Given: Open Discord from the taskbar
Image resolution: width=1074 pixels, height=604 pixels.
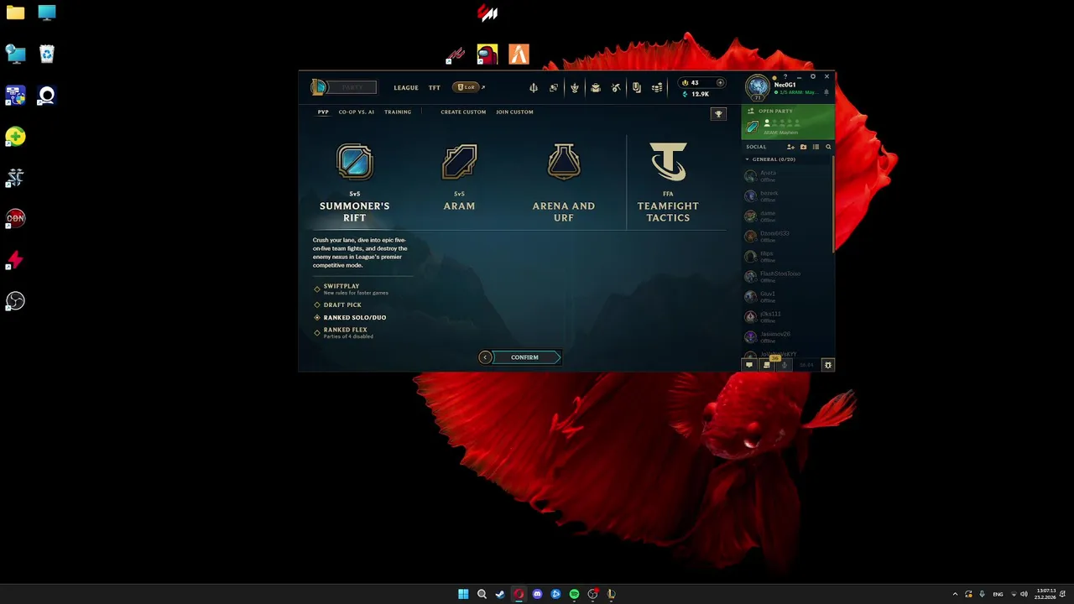Looking at the screenshot, I should (x=537, y=594).
